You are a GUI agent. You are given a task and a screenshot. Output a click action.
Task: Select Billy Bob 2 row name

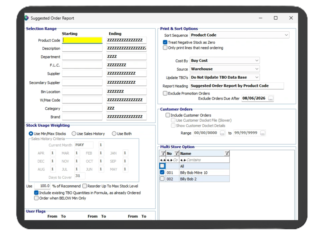tap(188, 179)
